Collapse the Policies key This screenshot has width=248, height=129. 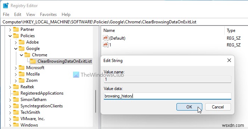pyautogui.click(x=10, y=36)
